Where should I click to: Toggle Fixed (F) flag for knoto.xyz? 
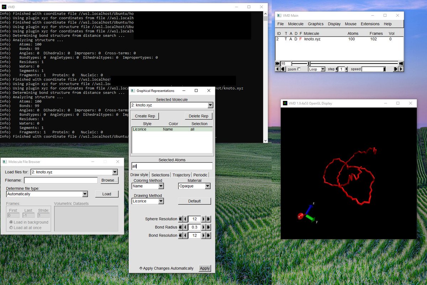point(300,39)
